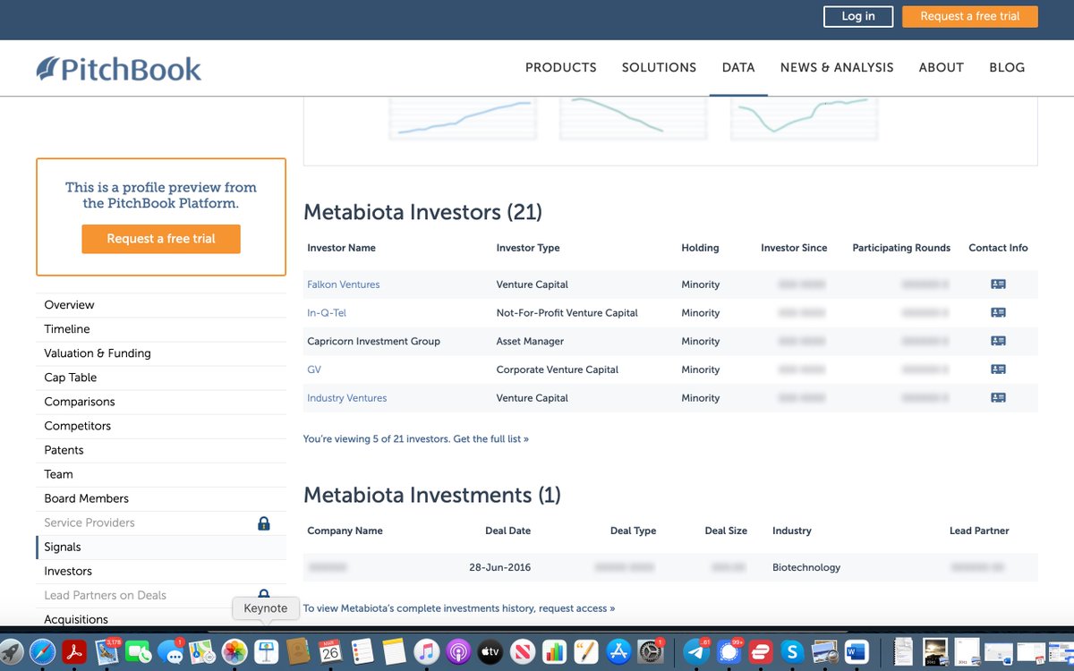Go to Team section in sidebar

point(59,474)
